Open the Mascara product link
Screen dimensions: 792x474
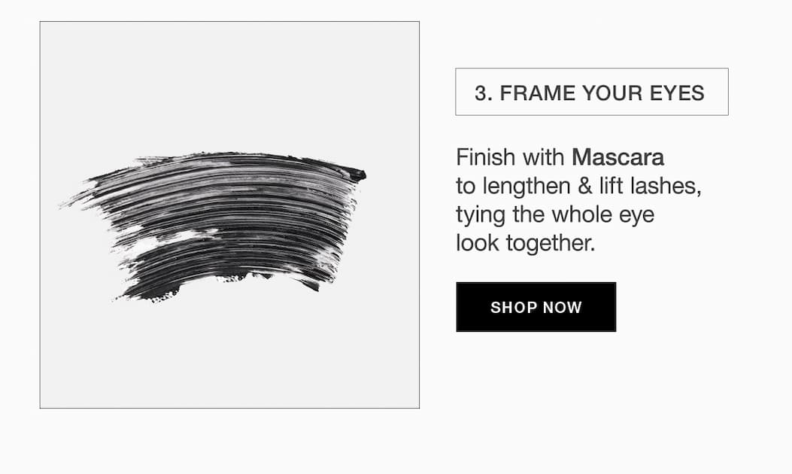pos(618,156)
